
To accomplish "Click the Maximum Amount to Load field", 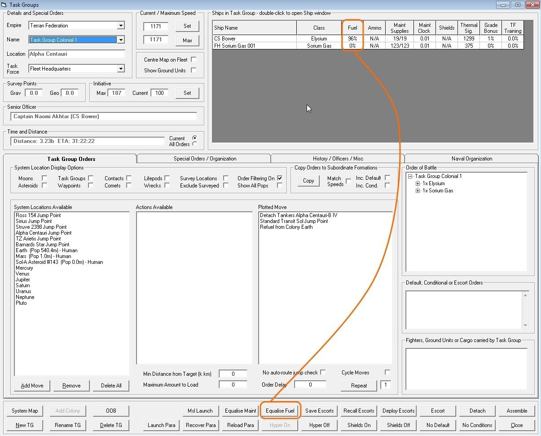I will click(233, 385).
